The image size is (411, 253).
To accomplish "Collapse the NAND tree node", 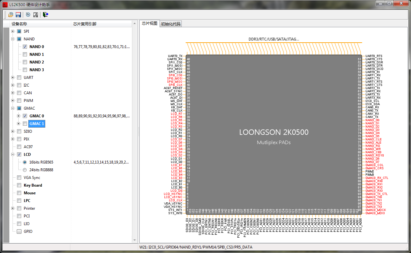I will point(13,39).
